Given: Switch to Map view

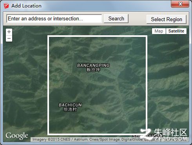Looking at the screenshot, I should click(159, 31).
